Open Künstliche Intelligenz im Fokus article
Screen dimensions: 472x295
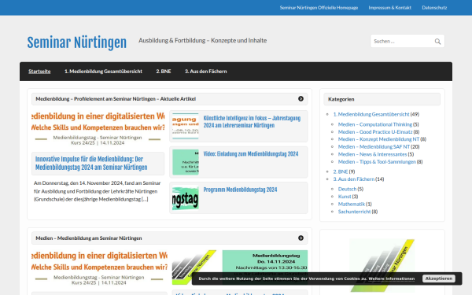[252, 122]
